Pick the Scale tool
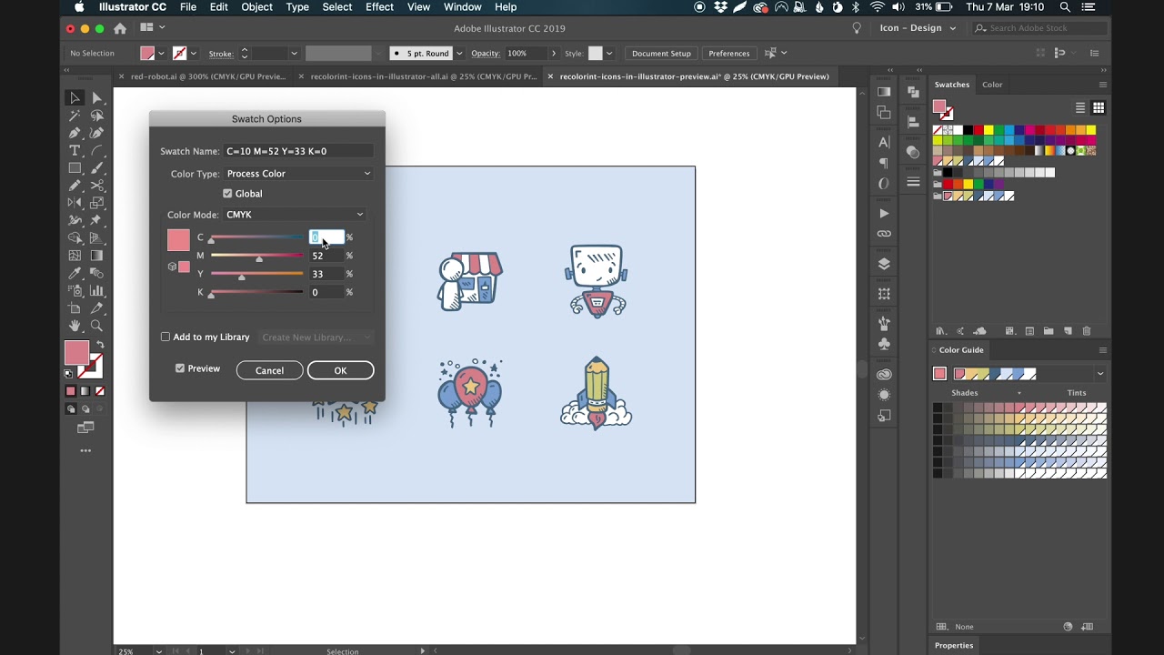Image resolution: width=1164 pixels, height=655 pixels. click(96, 203)
